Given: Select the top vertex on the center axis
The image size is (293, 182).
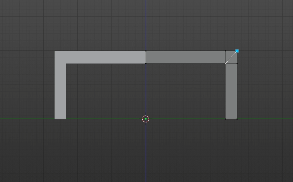Looking at the screenshot, I should [x=146, y=51].
